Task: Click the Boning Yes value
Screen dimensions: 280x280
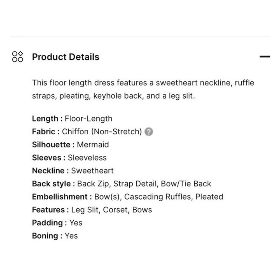Action: point(71,236)
